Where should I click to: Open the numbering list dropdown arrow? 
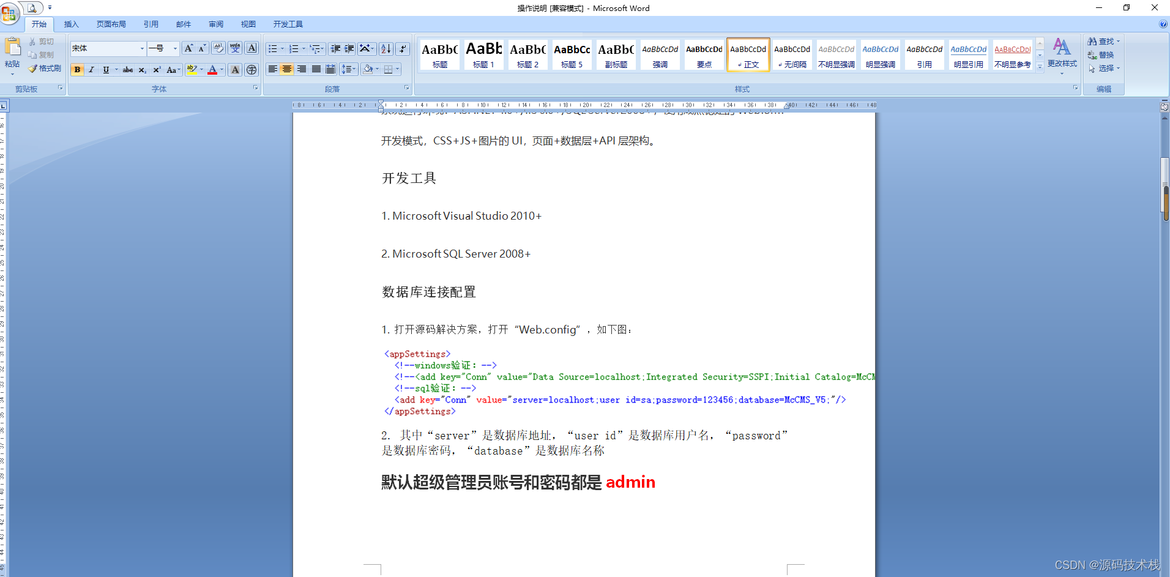(304, 49)
